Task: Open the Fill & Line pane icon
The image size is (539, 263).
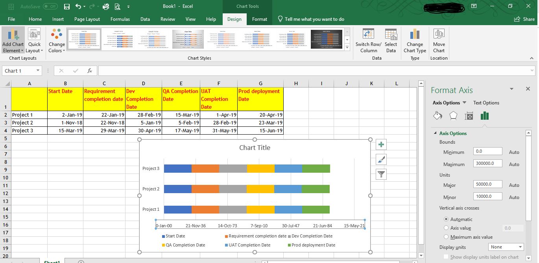Action: coord(437,116)
